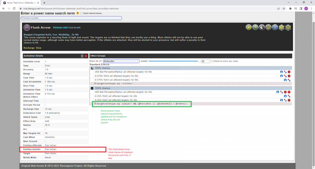Click the last archetype badge icon in header
Screen dimensions: 315x169
click(288, 28)
